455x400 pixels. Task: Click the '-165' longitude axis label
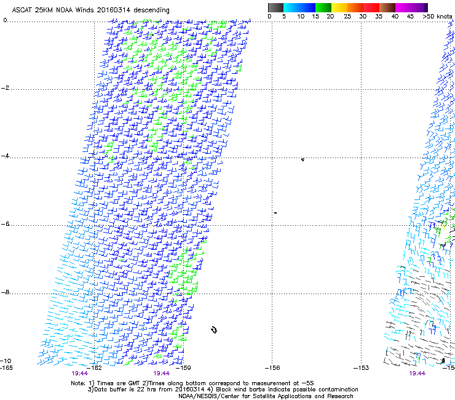6,368
